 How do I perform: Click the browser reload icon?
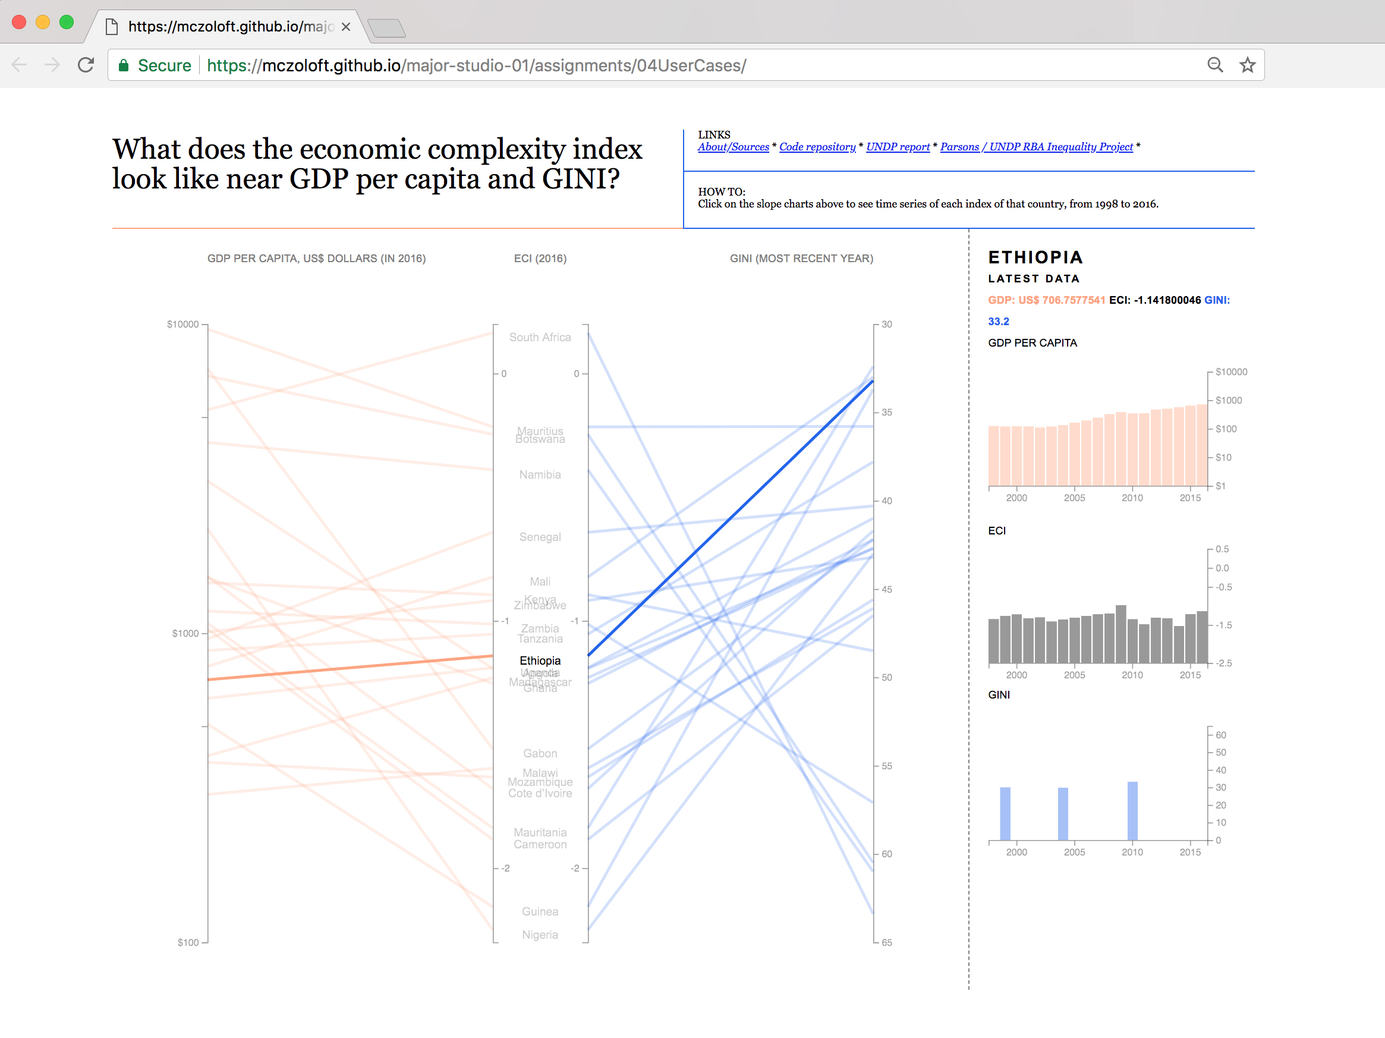click(x=86, y=65)
